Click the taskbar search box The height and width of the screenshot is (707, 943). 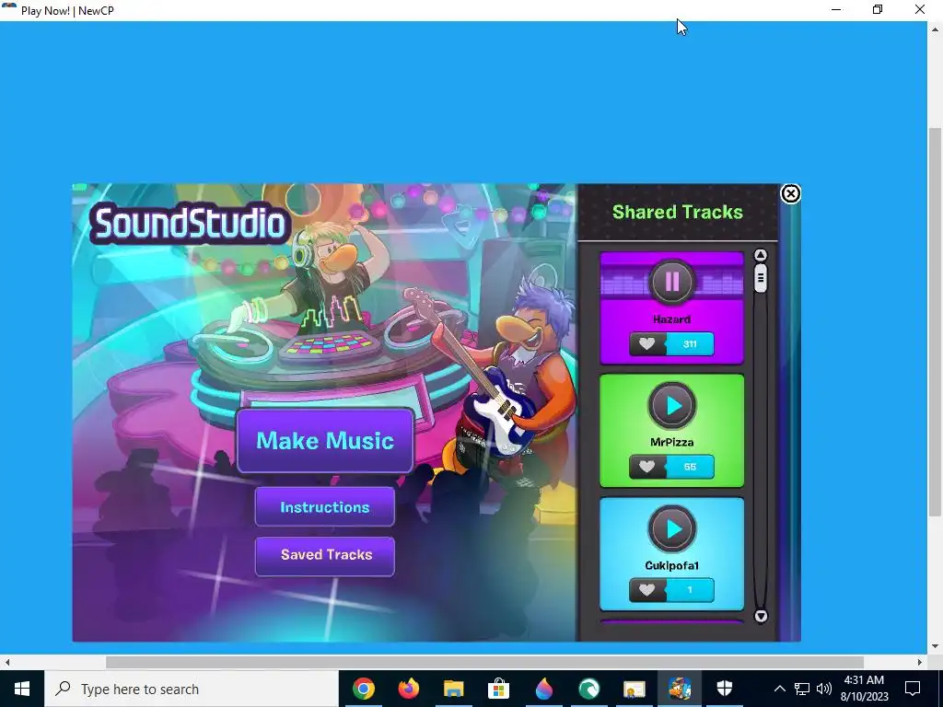[x=192, y=689]
